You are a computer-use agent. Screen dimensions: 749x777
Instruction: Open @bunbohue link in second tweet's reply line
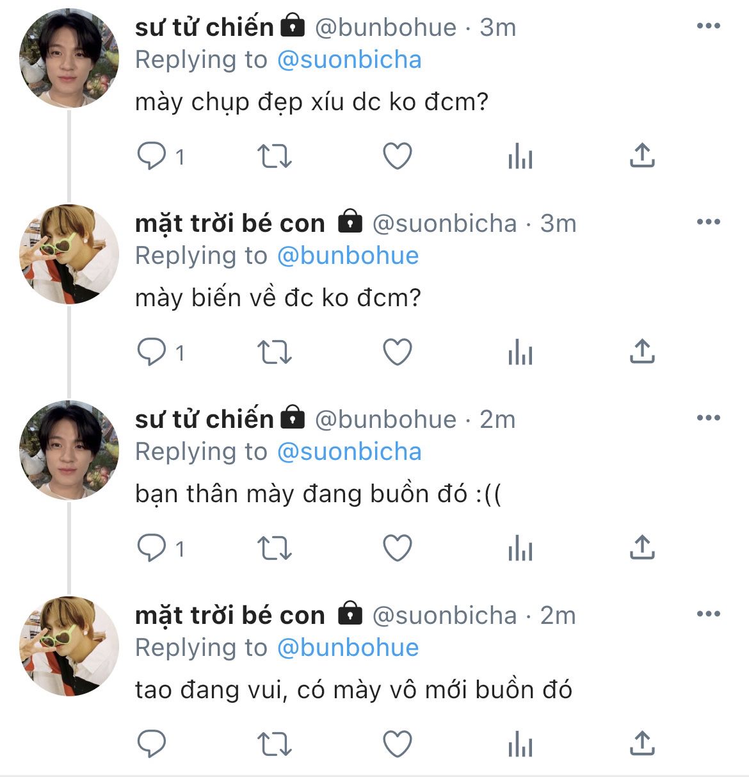(x=348, y=256)
